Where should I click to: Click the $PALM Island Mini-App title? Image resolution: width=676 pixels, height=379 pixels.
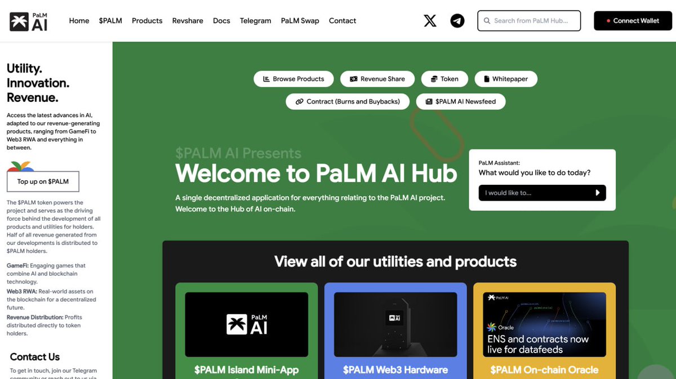point(246,370)
